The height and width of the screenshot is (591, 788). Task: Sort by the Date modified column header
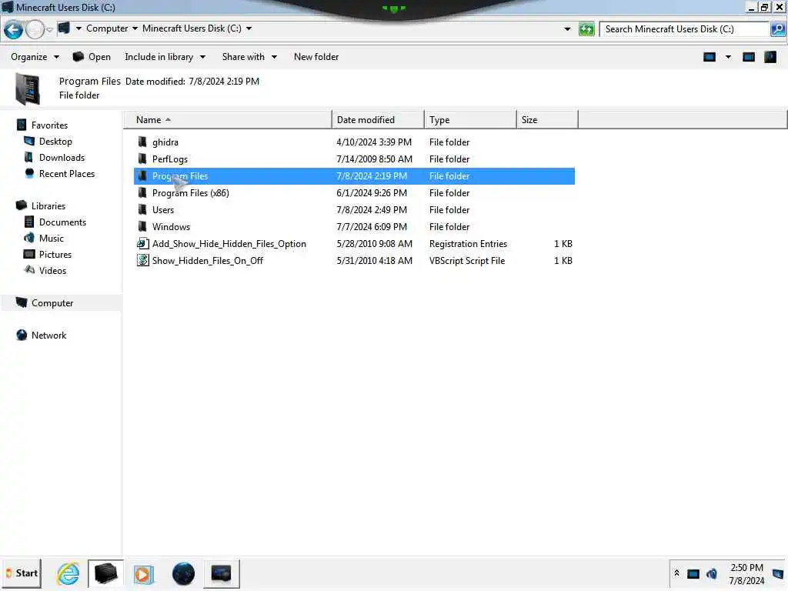[x=378, y=119]
